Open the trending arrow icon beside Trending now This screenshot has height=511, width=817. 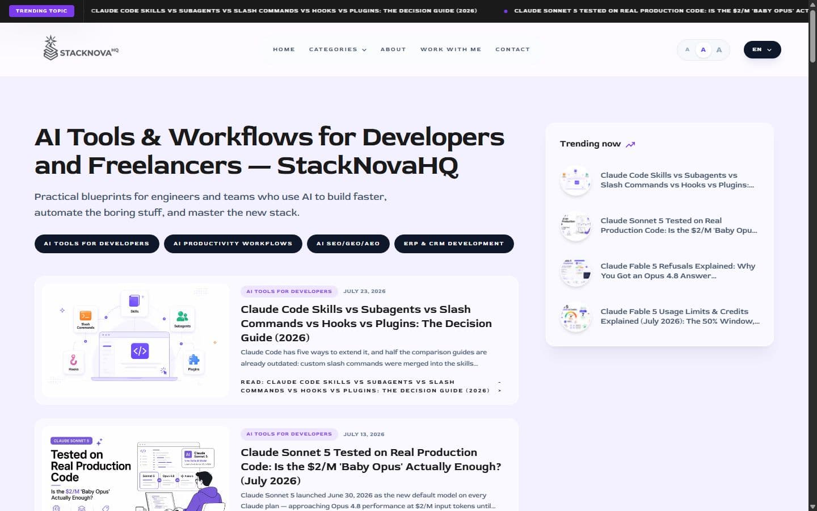click(630, 144)
